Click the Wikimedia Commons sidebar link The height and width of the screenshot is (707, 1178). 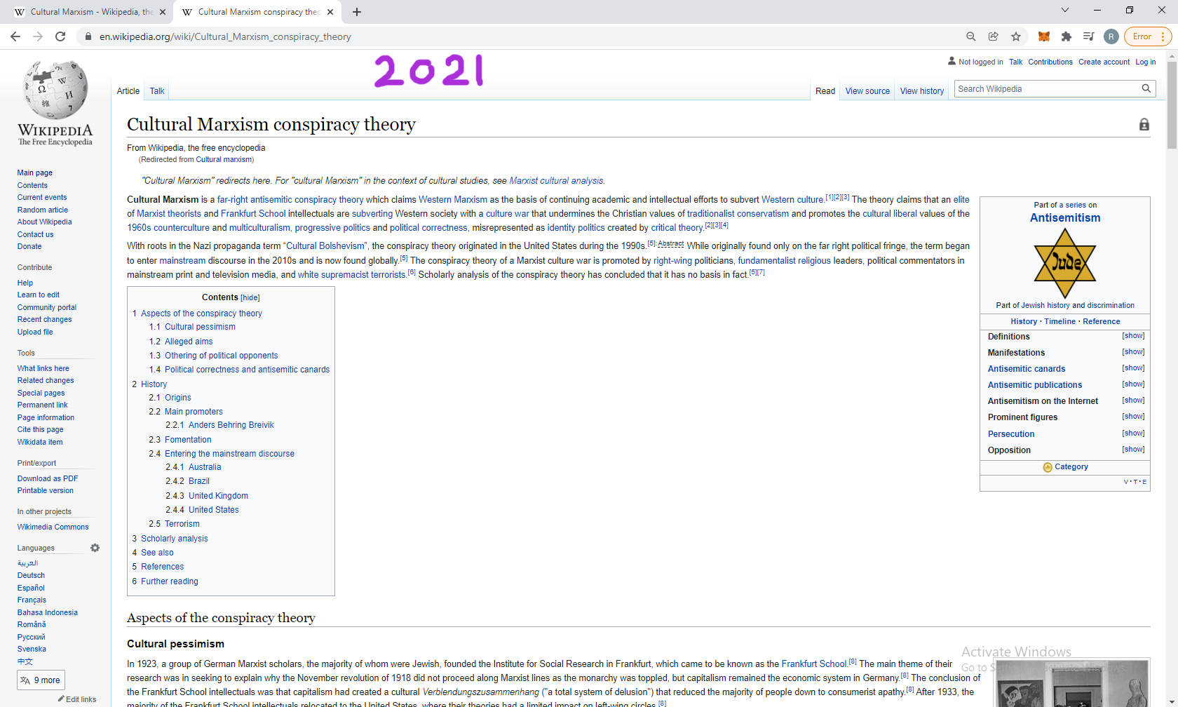pyautogui.click(x=53, y=527)
